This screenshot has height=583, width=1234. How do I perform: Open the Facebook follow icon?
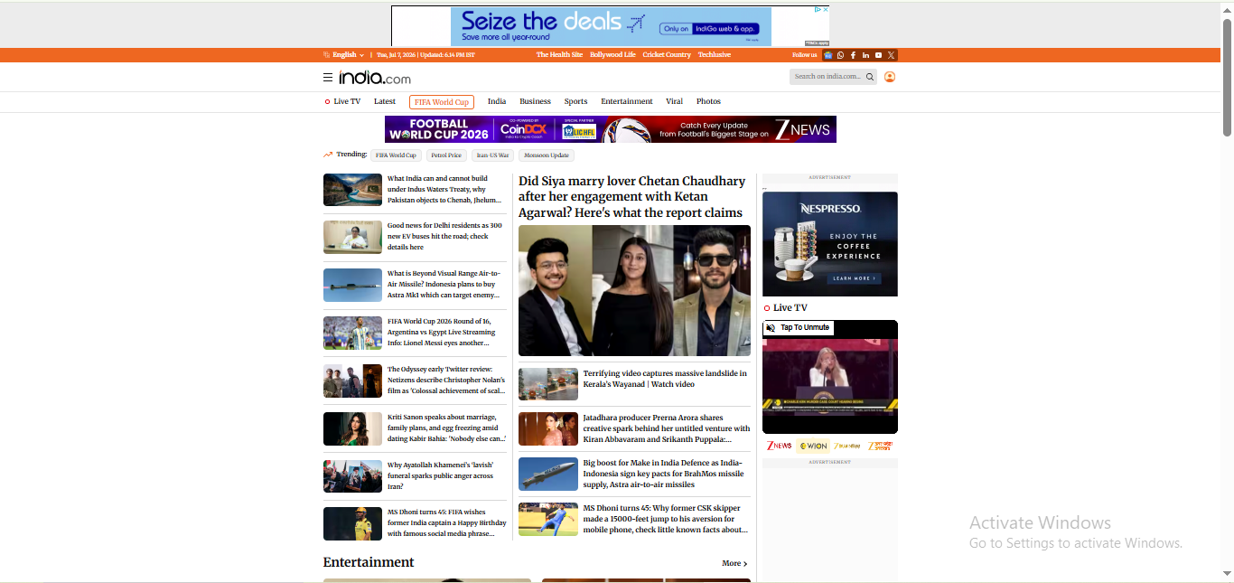coord(853,55)
